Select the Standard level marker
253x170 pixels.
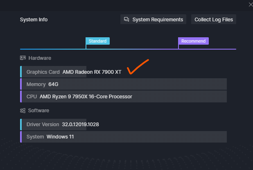coord(97,41)
